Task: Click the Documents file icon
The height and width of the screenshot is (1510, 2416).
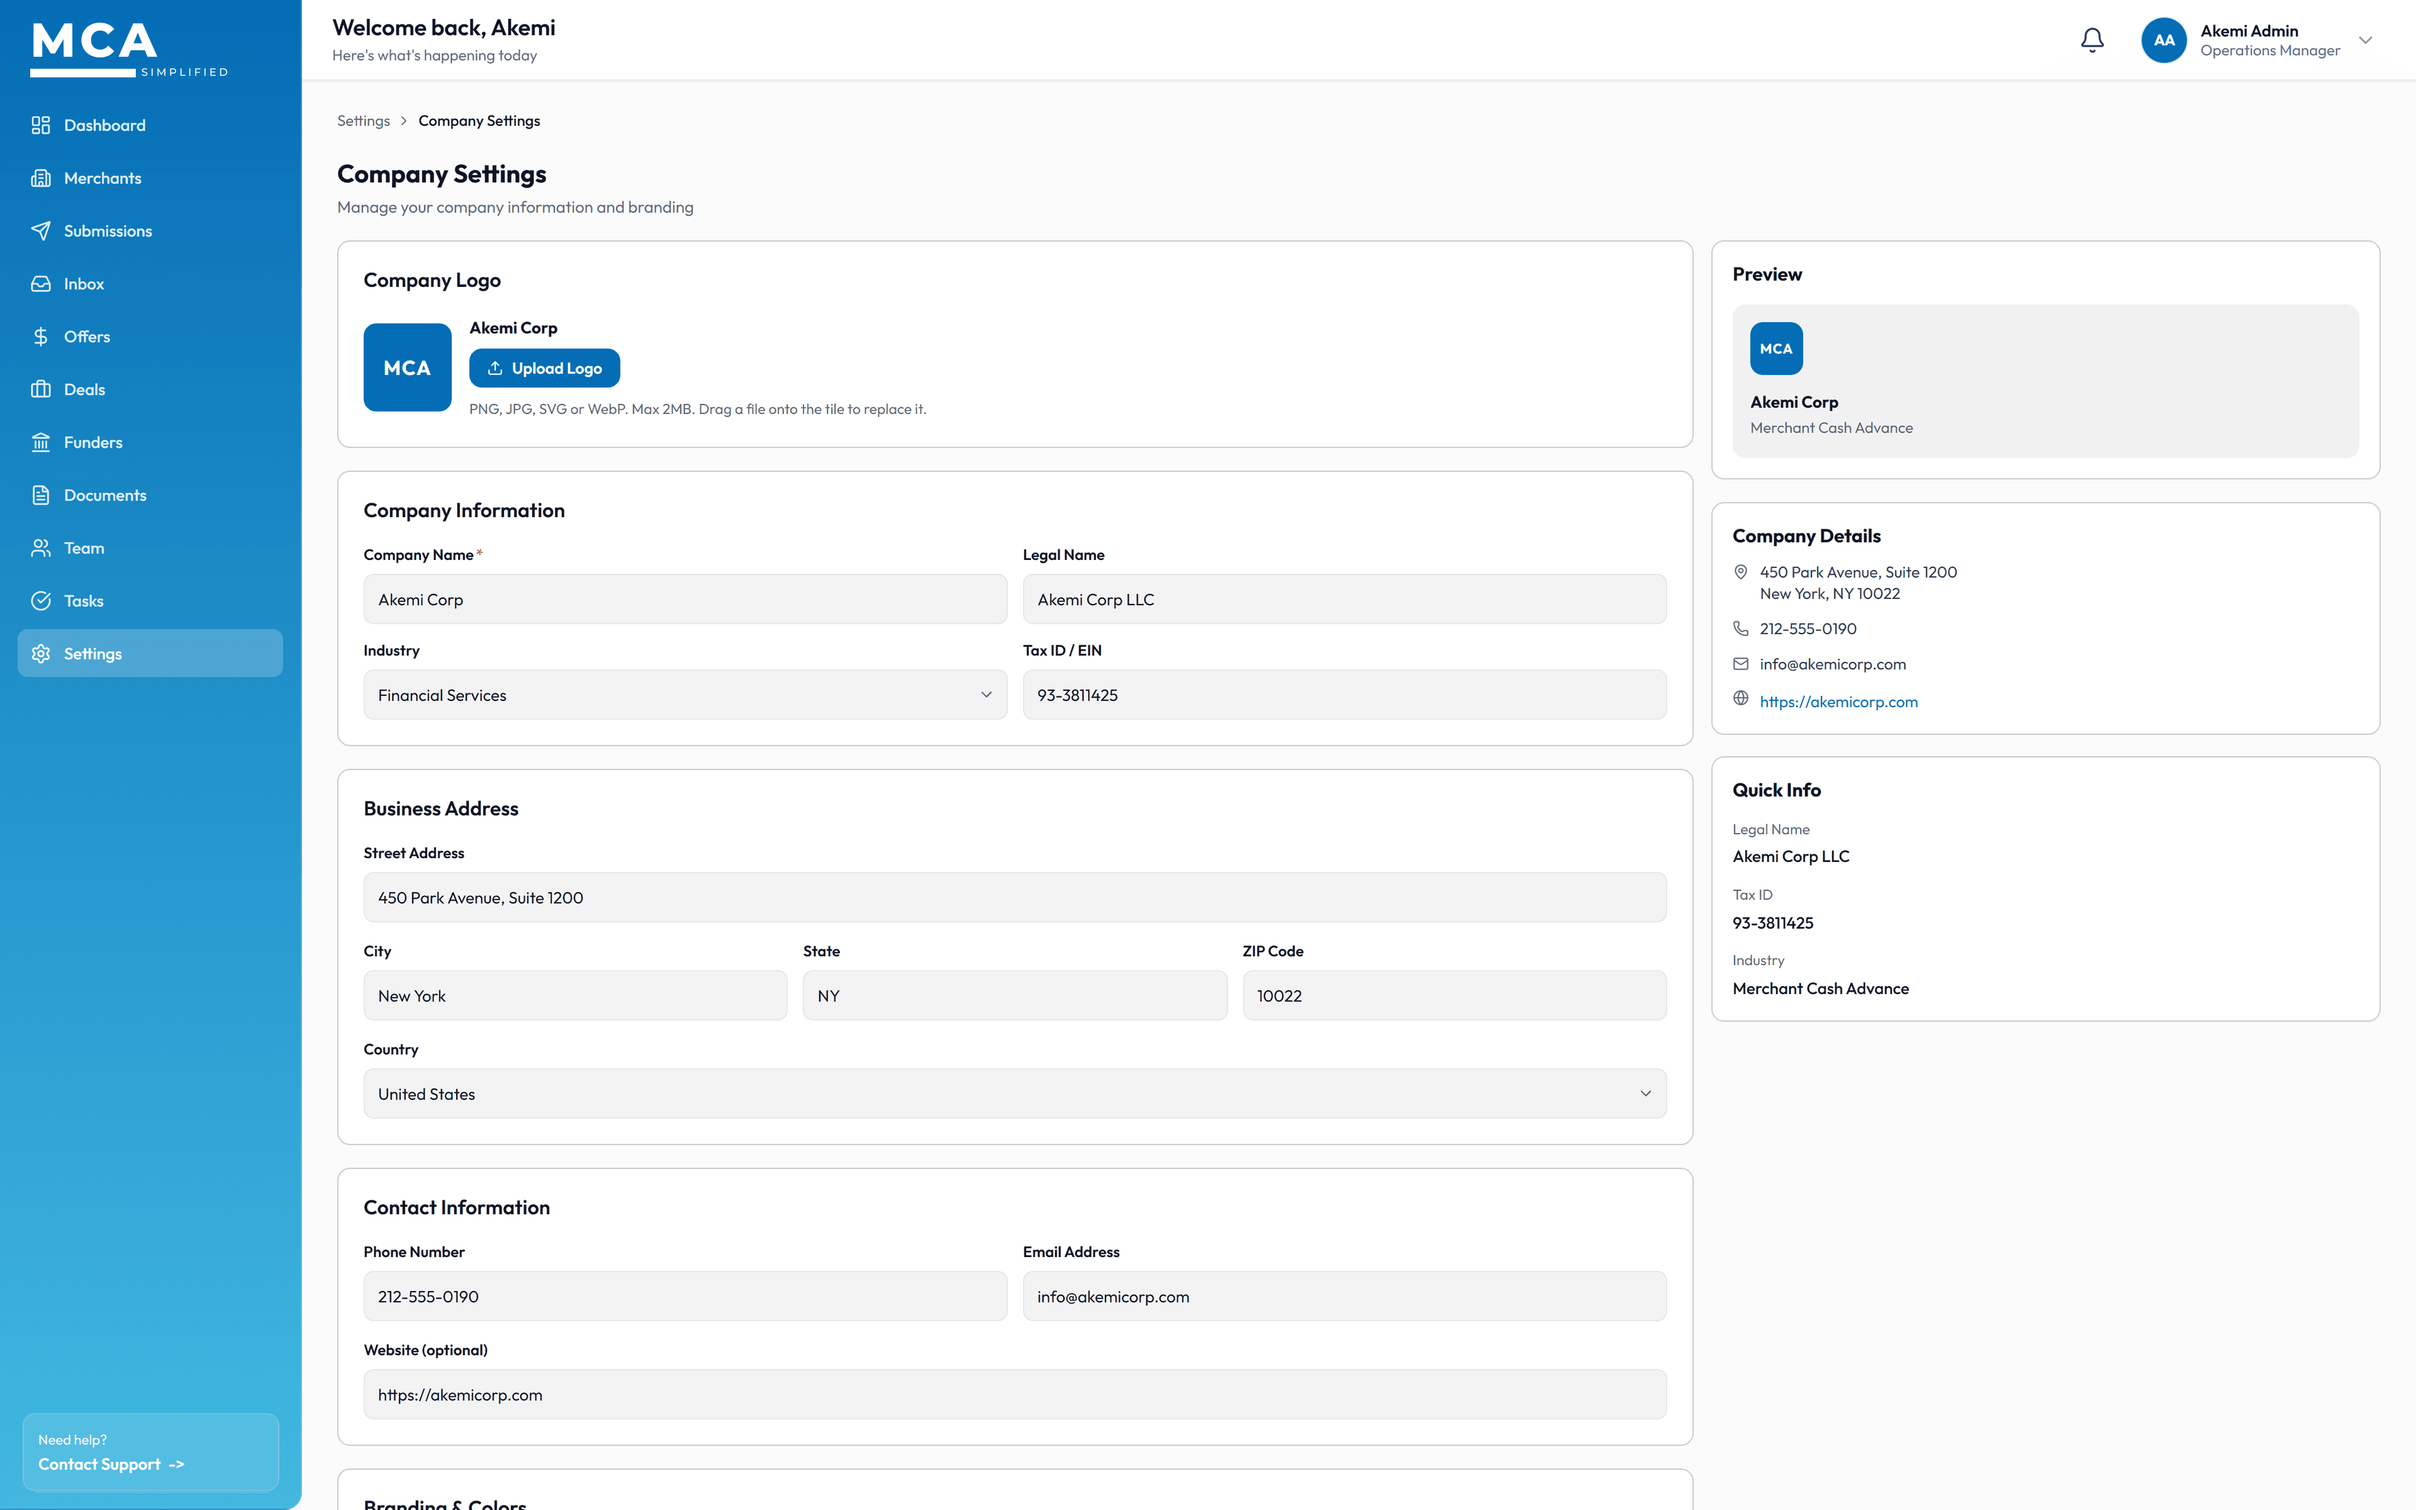Action: (41, 495)
